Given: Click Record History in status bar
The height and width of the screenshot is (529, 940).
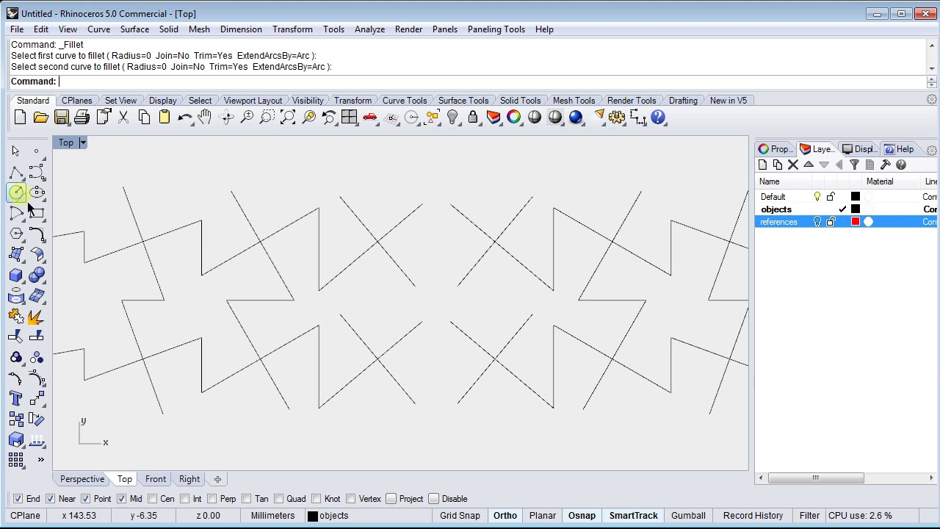Looking at the screenshot, I should click(x=753, y=516).
